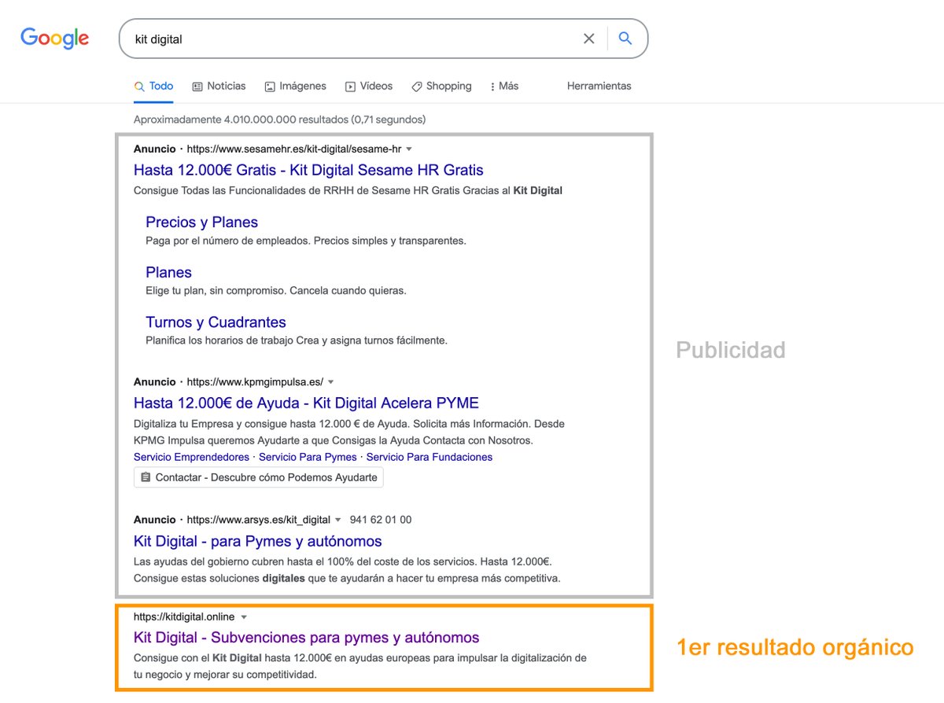The width and height of the screenshot is (944, 703).
Task: Open 'Hasta 12.000€ Gratis - Kit Digital Sesame HR' ad
Action: (308, 170)
